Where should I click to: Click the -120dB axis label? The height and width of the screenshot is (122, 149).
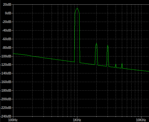[x=6, y=65]
